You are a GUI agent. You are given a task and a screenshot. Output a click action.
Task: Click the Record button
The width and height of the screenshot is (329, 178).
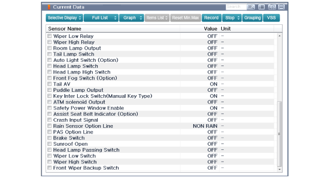click(211, 18)
